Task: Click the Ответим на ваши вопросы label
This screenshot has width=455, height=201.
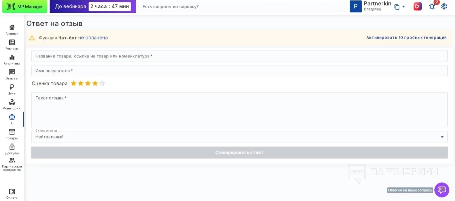Action: [x=410, y=190]
